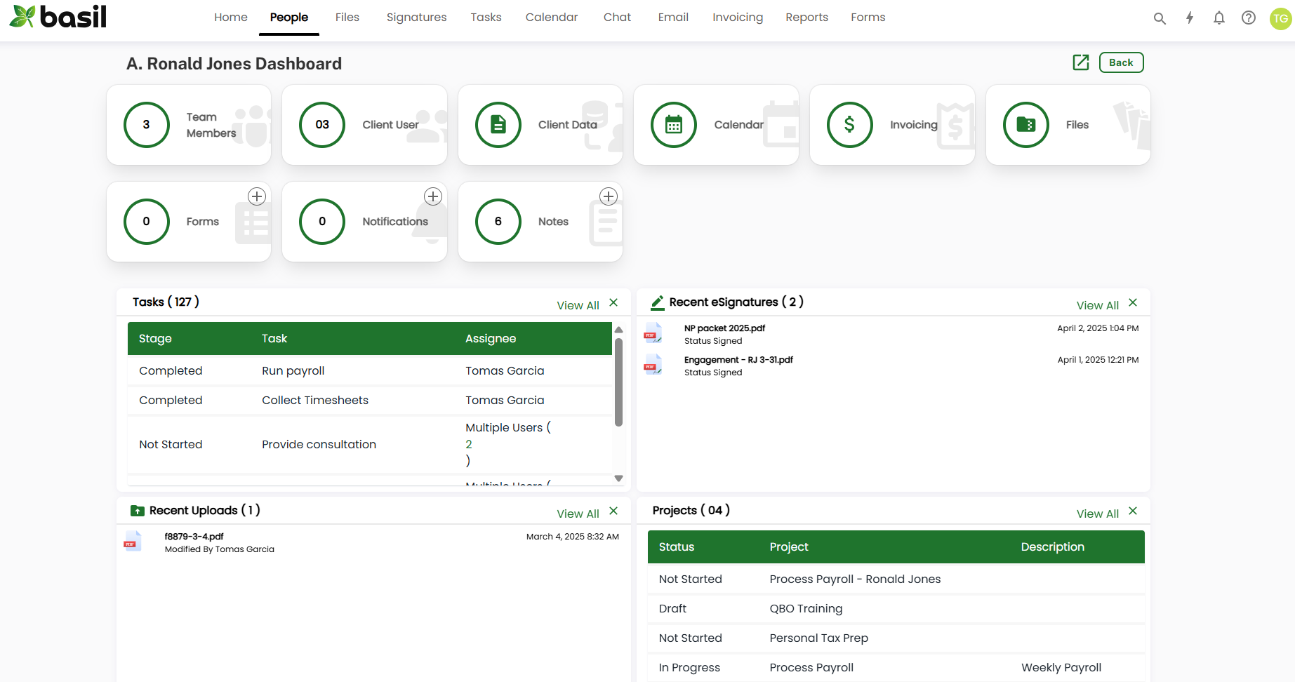Image resolution: width=1295 pixels, height=684 pixels.
Task: Click the help question mark icon
Action: coord(1249,18)
